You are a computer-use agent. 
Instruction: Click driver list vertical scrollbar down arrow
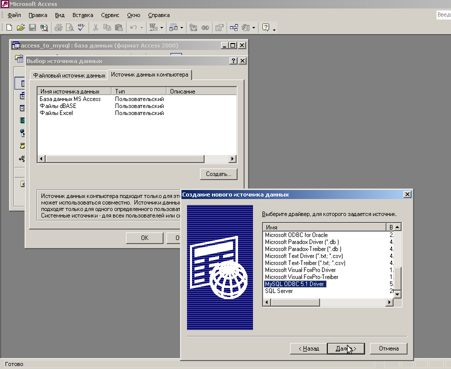pos(397,294)
